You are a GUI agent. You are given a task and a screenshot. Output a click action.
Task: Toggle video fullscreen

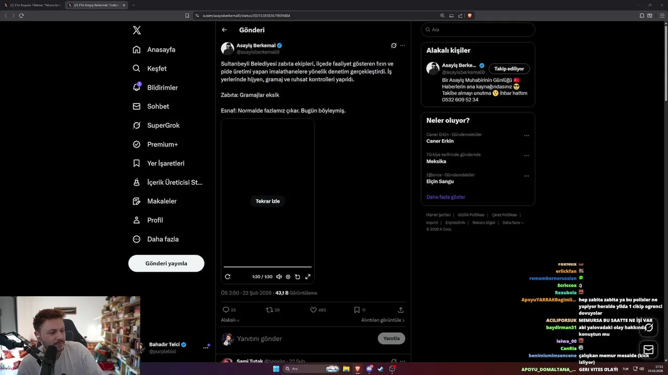coord(308,277)
